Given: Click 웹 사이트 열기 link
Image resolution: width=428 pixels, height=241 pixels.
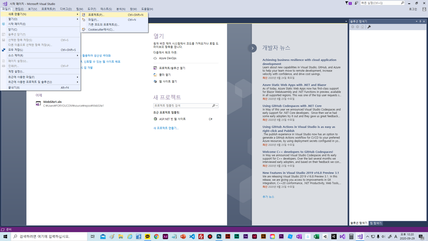Looking at the screenshot, I should 168,81.
